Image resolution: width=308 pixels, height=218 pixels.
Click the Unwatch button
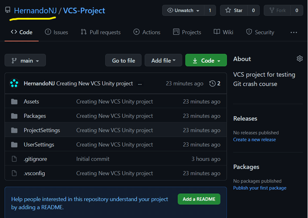pyautogui.click(x=183, y=10)
